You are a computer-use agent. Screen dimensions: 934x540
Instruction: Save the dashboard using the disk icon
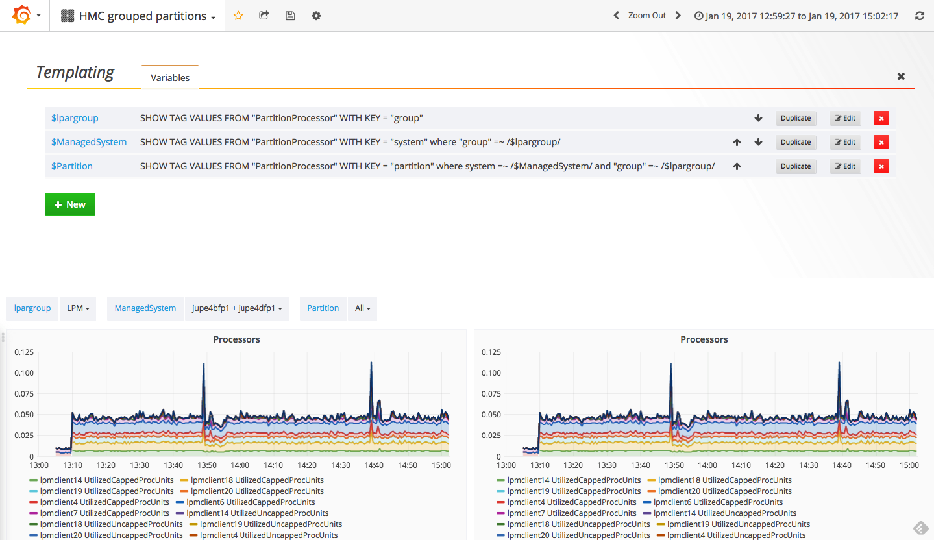pos(290,15)
